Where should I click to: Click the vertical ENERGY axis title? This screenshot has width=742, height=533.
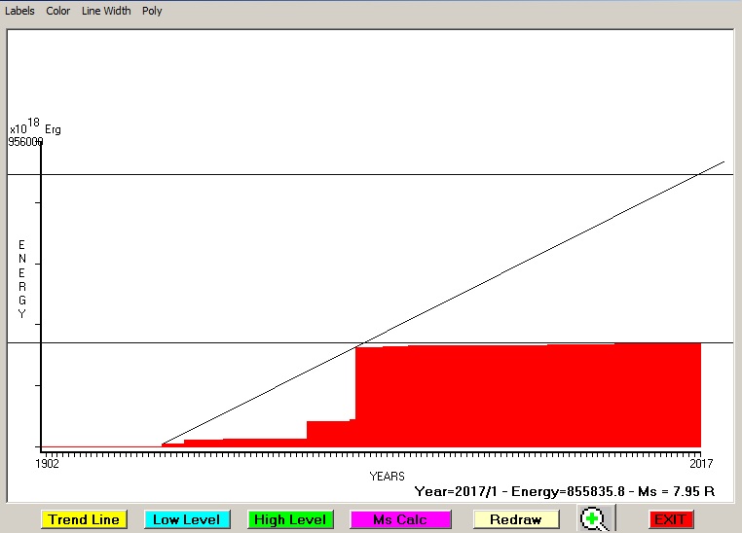21,279
